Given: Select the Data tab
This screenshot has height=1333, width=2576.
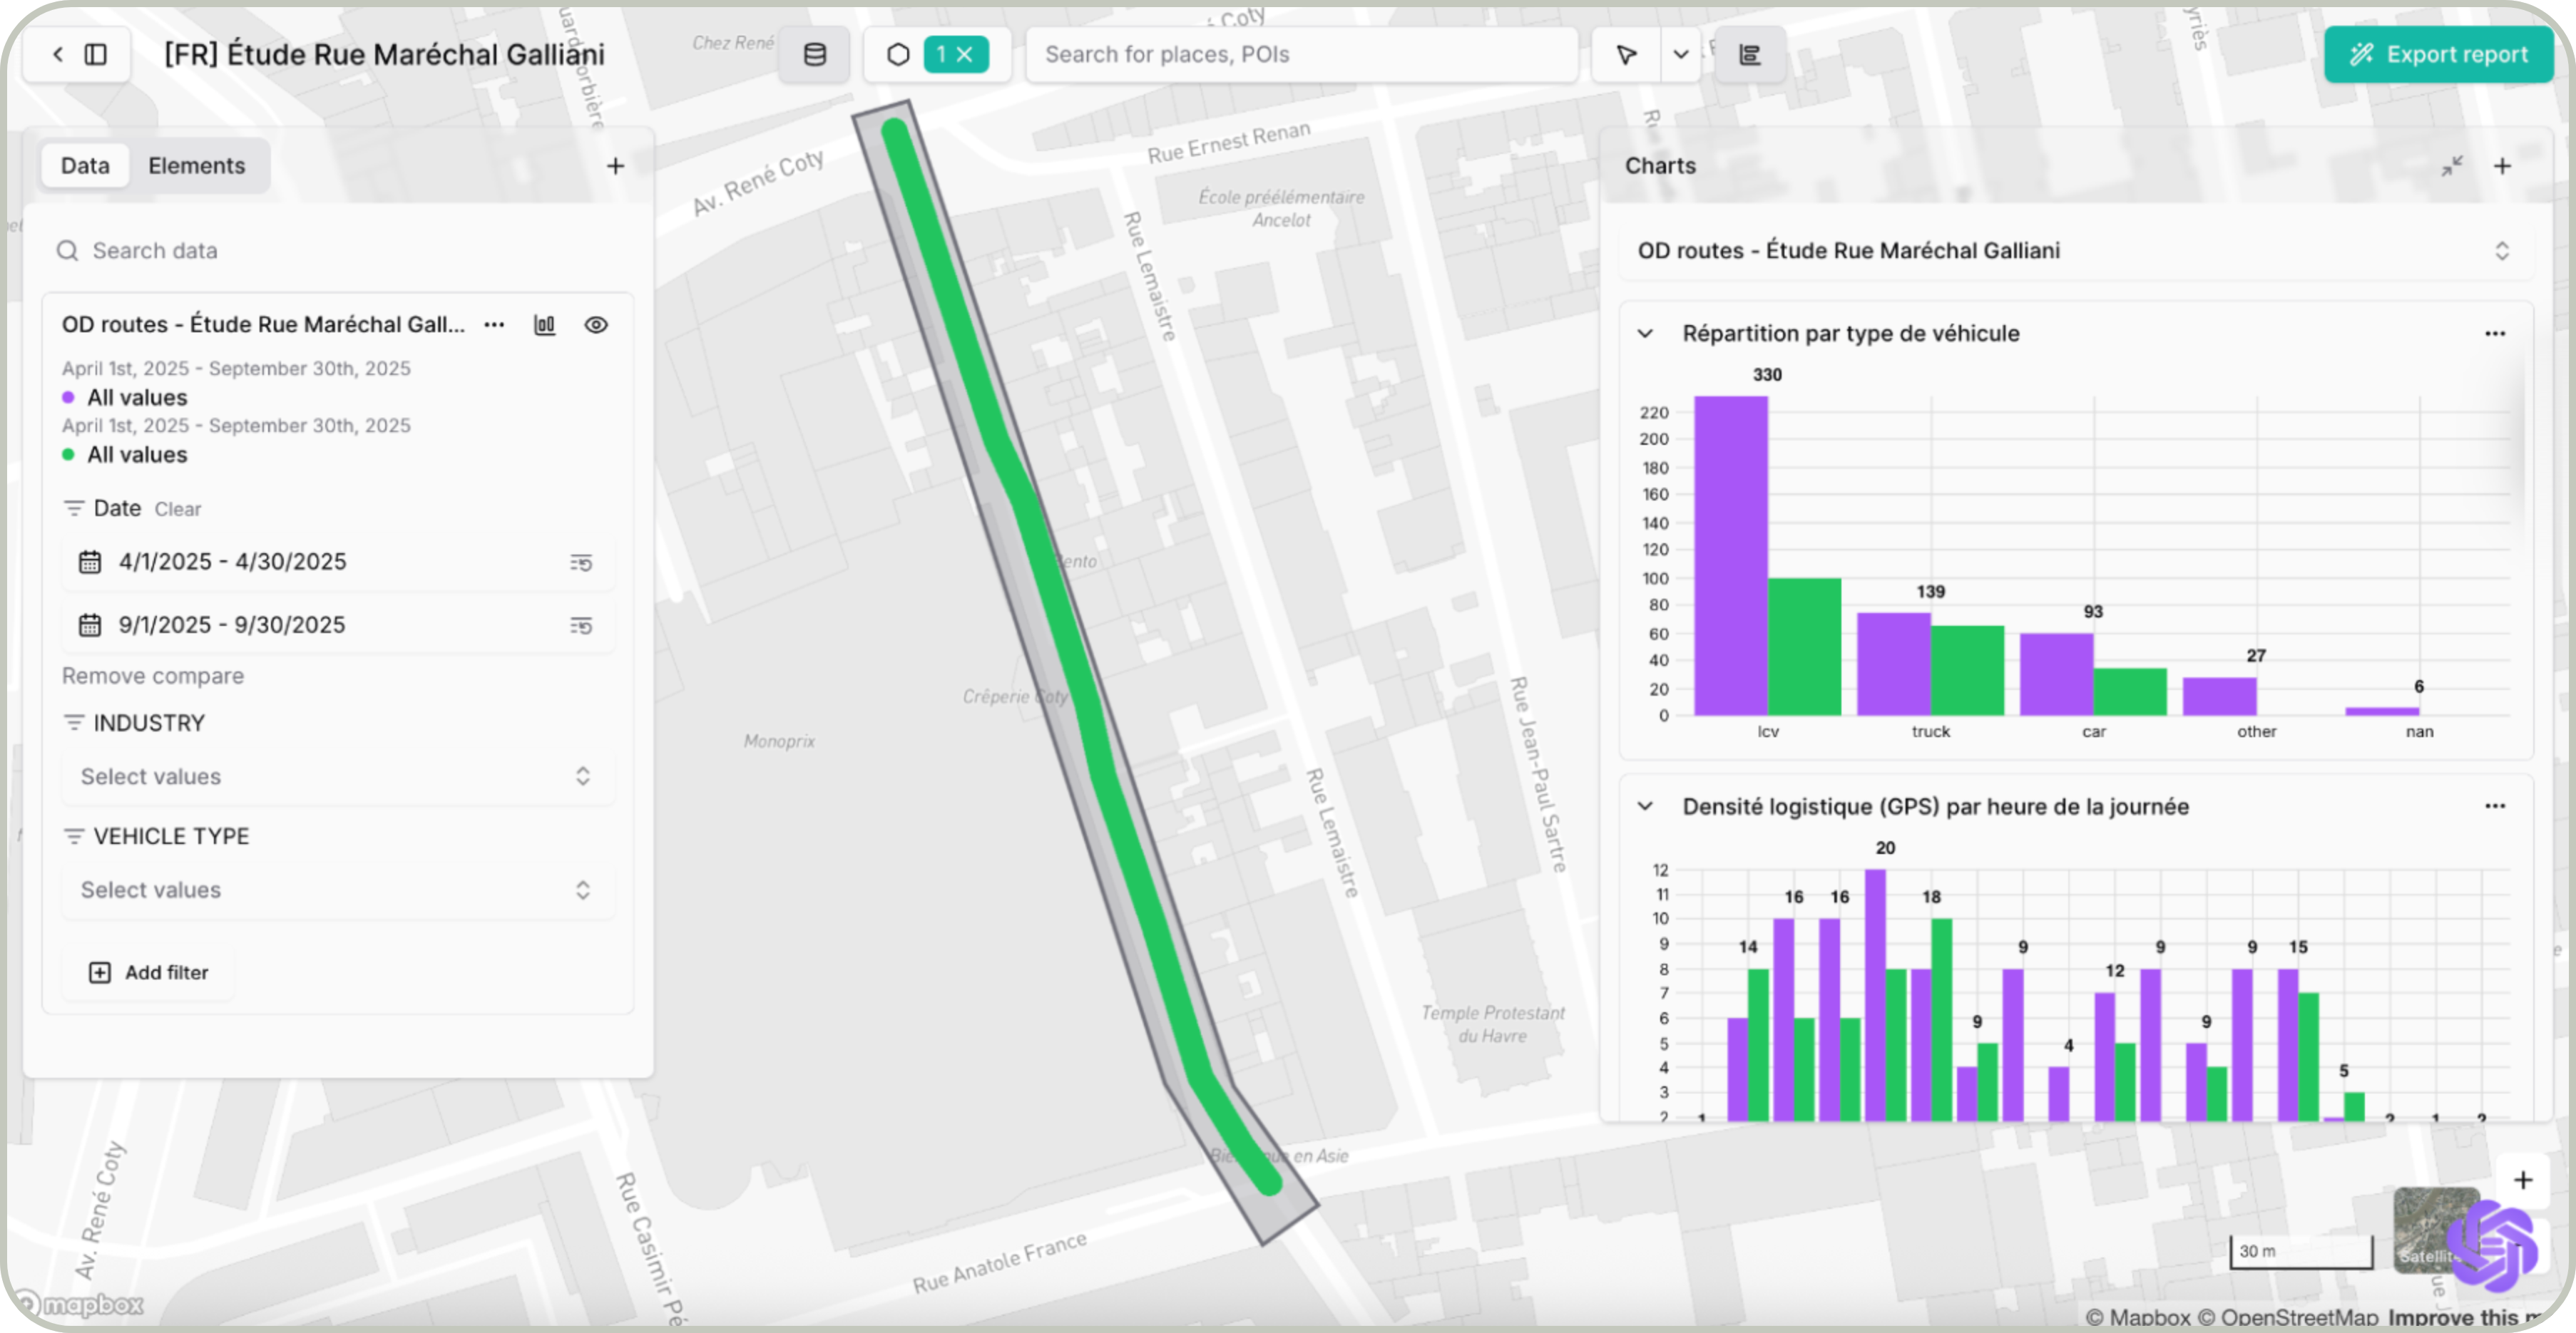Looking at the screenshot, I should (x=85, y=166).
